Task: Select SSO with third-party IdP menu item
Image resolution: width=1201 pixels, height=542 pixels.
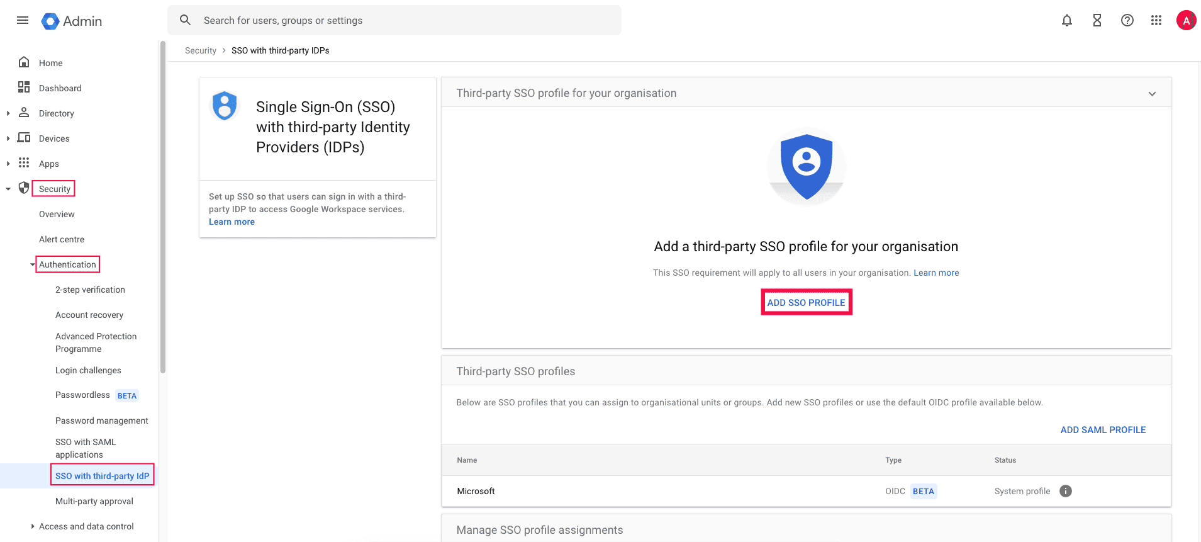Action: click(x=102, y=476)
